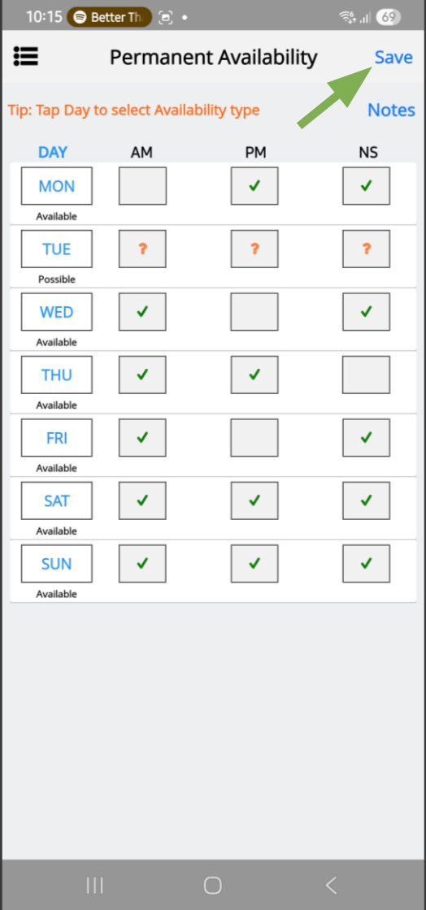Tap the Android back navigation icon
Image resolution: width=426 pixels, height=910 pixels.
point(331,885)
